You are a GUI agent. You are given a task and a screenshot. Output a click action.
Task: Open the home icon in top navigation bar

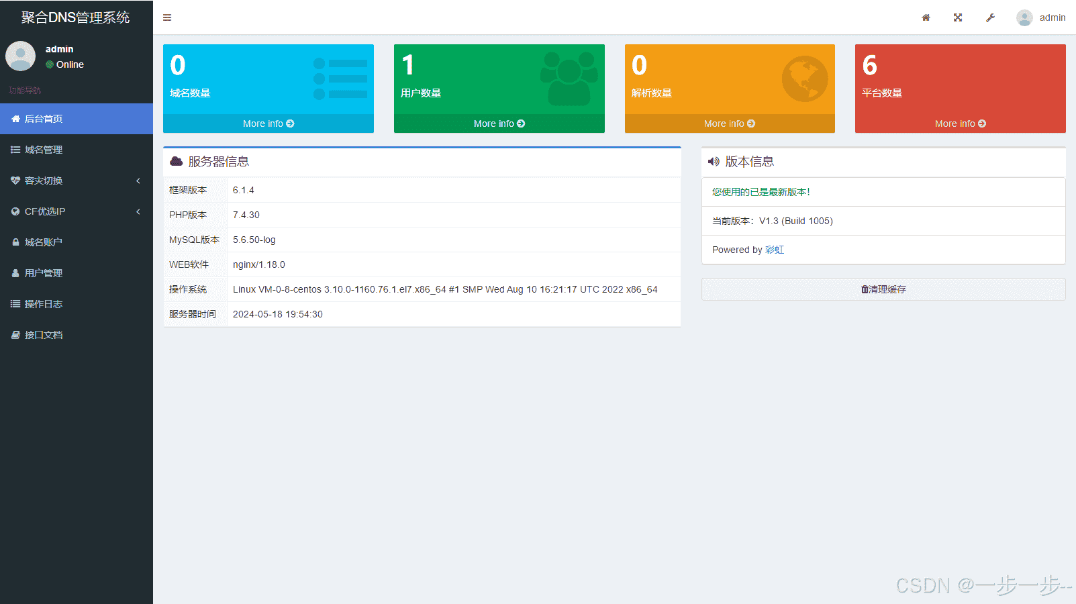coord(926,17)
